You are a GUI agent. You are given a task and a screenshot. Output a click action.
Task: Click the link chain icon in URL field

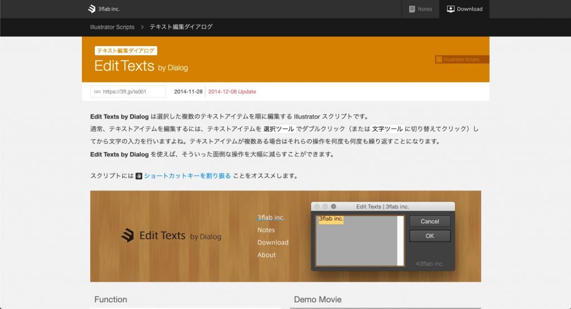click(x=97, y=92)
